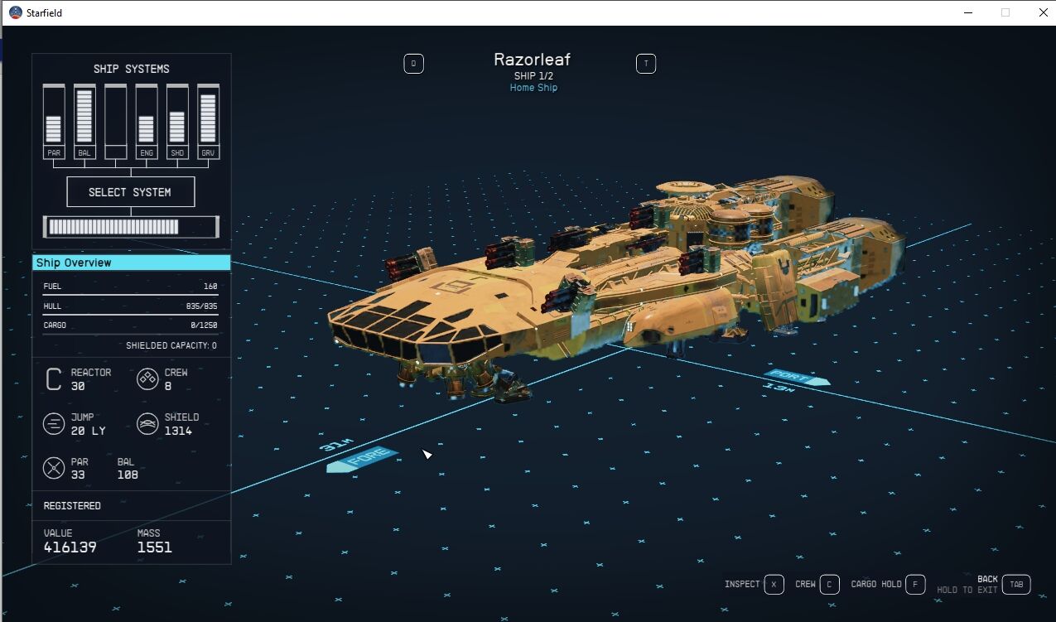Click the CREW 8 value

(176, 379)
